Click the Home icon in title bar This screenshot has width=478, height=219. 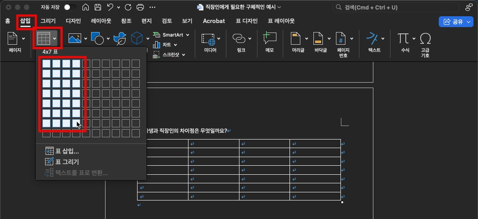(x=86, y=7)
